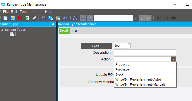The height and width of the screenshot is (101, 192).
Task: Click the toolbar Back arrow button
Action: click(159, 18)
